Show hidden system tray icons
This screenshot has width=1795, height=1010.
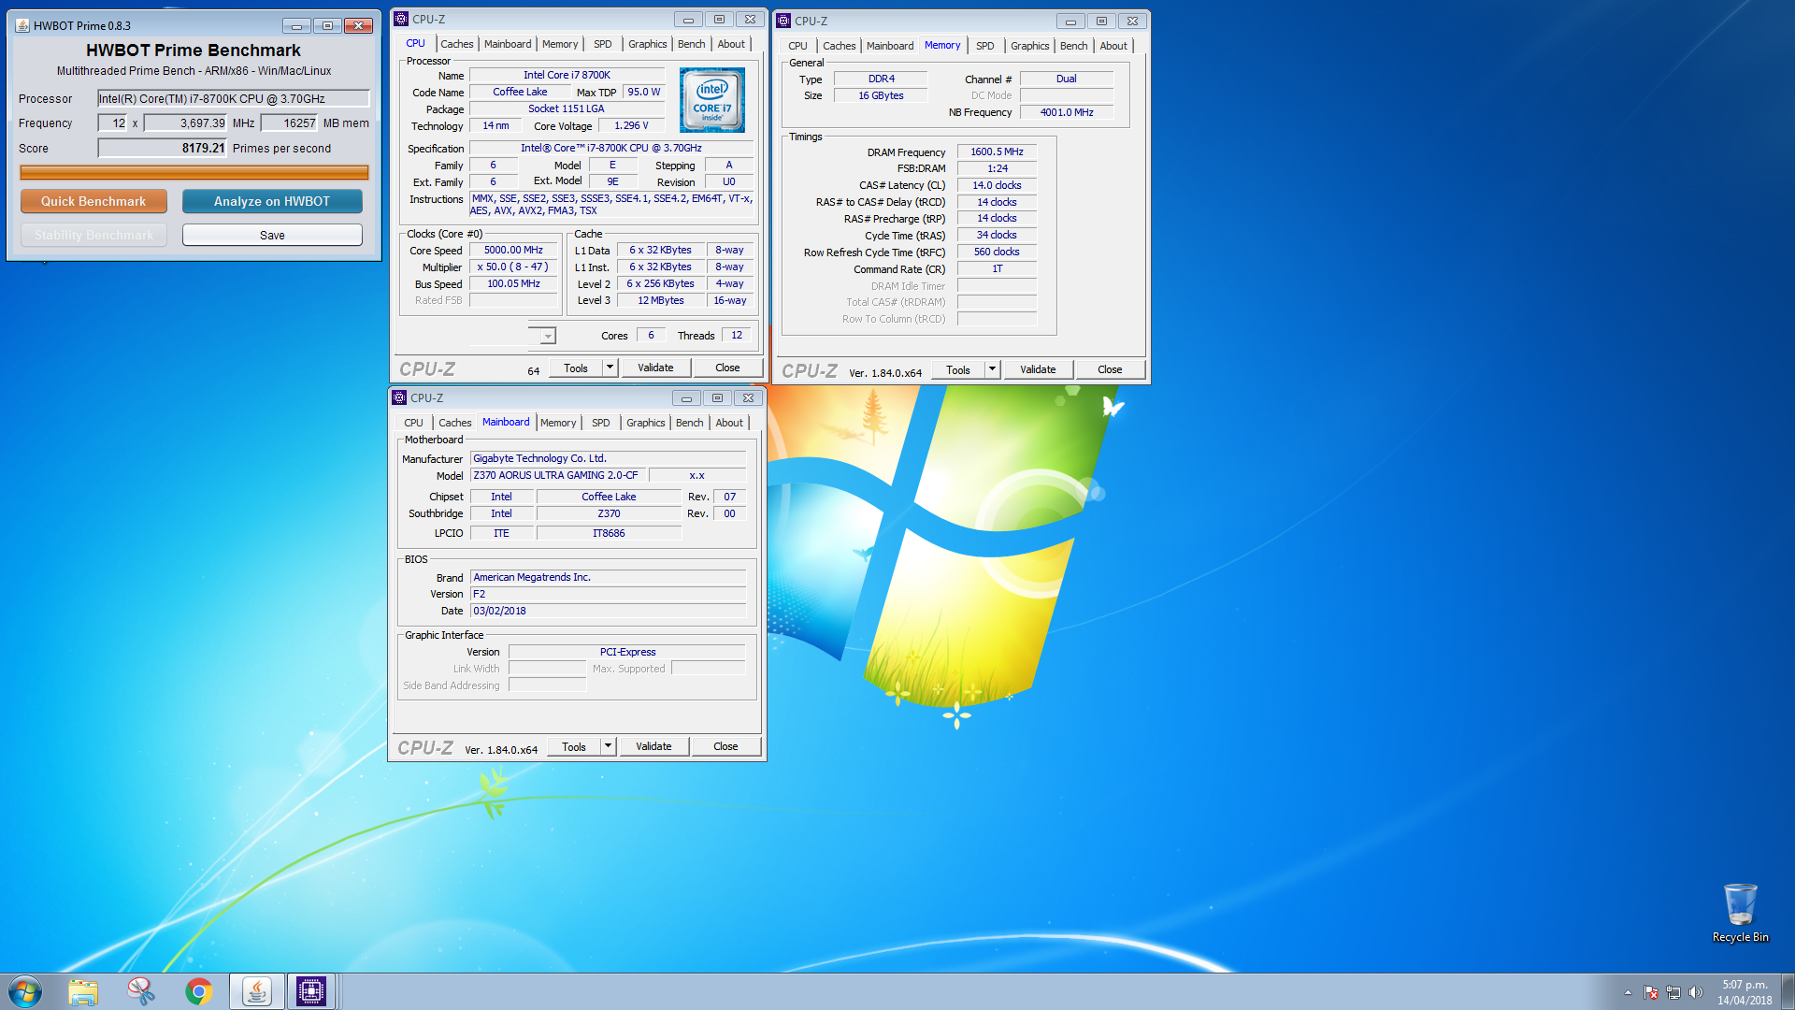1628,992
